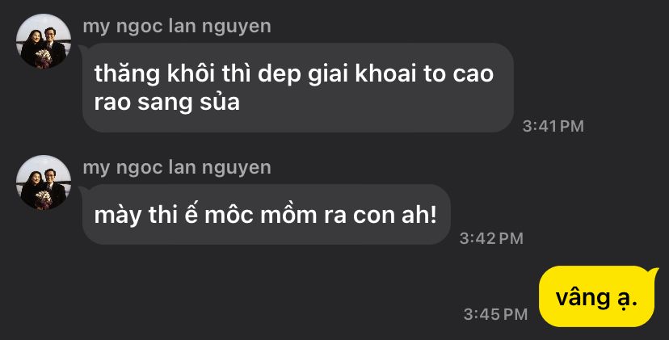The width and height of the screenshot is (669, 340).
Task: Open the avatar beside the 3:42 PM message
Action: (44, 183)
